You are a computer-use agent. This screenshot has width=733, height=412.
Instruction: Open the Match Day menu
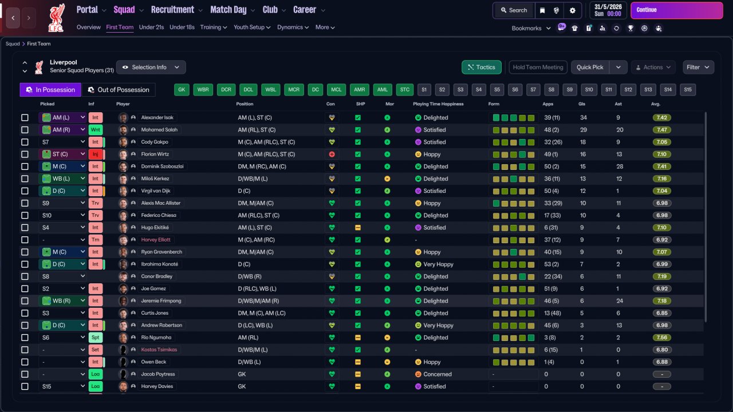point(232,10)
